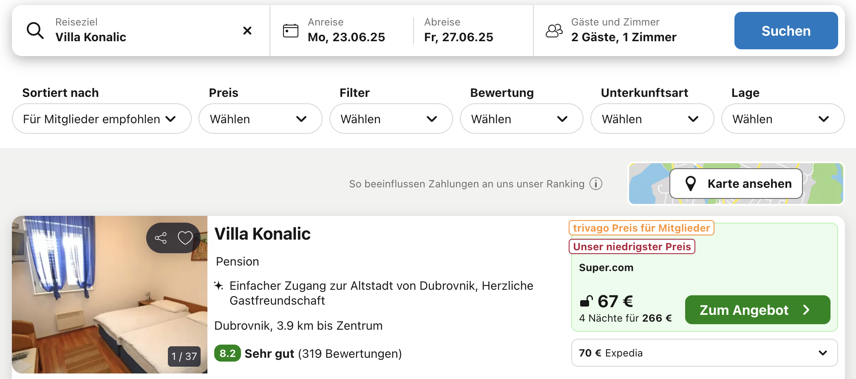Click the map pin icon on Karte ansehen
The image size is (856, 379).
pyautogui.click(x=691, y=184)
